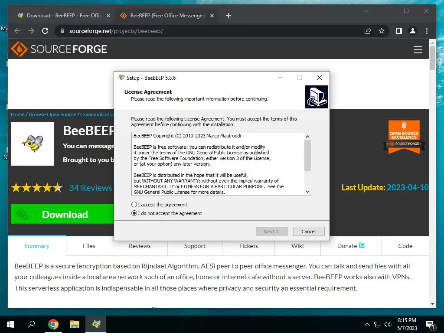Screen dimensions: 444x333
Task: Click the green Download button
Action: (62, 214)
